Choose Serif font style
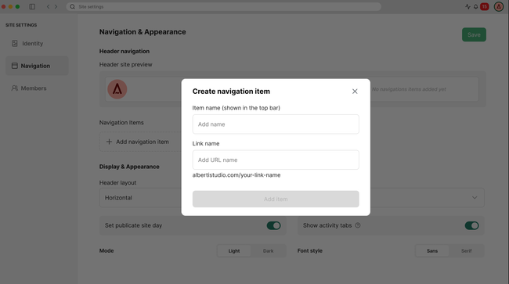 [x=467, y=251]
